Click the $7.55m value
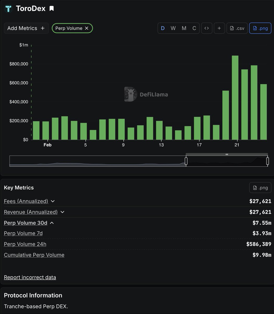This screenshot has height=314, width=274. (262, 223)
